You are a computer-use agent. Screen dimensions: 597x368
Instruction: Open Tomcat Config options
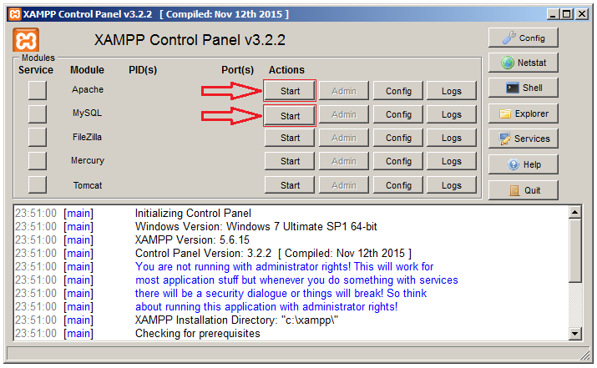[x=398, y=185]
